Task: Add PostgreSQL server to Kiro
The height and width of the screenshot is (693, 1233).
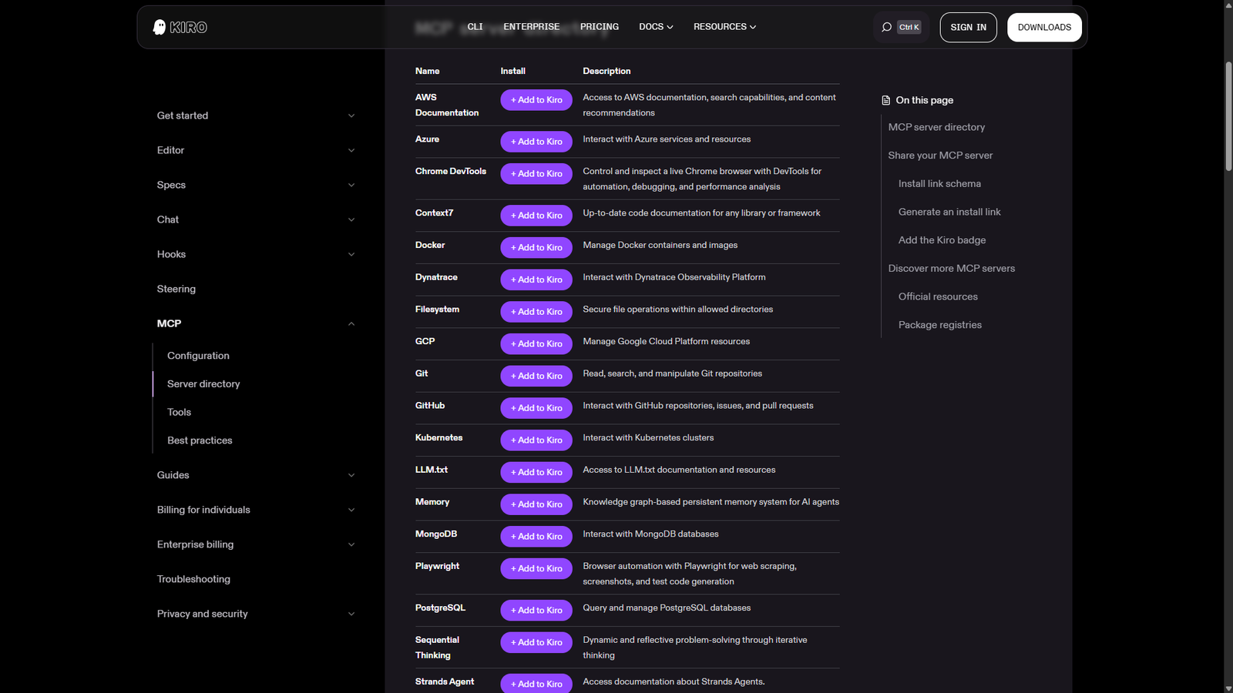Action: [536, 611]
